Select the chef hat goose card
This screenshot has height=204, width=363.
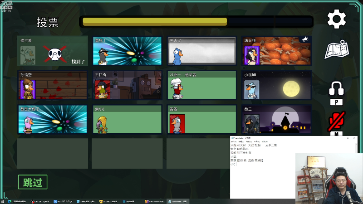201,85
